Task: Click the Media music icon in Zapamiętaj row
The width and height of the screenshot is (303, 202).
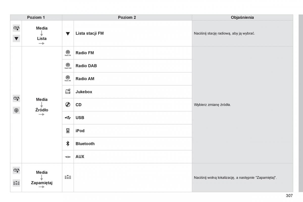Action: [x=16, y=170]
